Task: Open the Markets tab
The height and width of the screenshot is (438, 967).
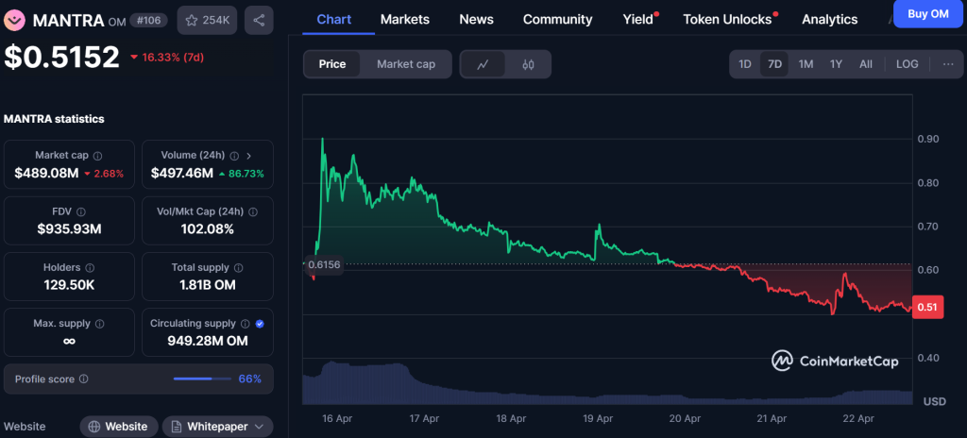Action: tap(404, 19)
